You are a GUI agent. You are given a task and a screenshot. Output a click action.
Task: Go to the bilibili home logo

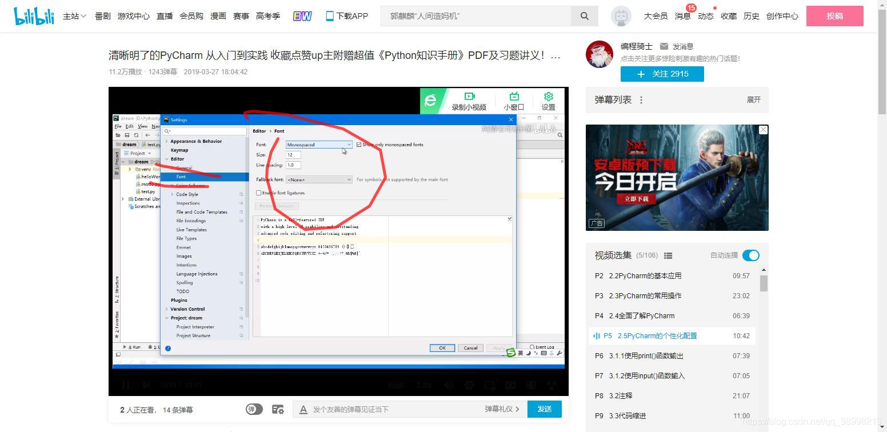pos(33,16)
